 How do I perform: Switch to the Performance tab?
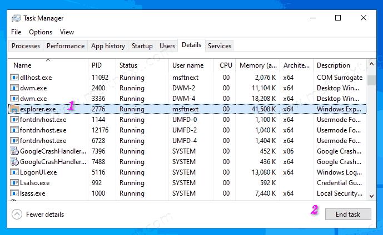[x=66, y=46]
